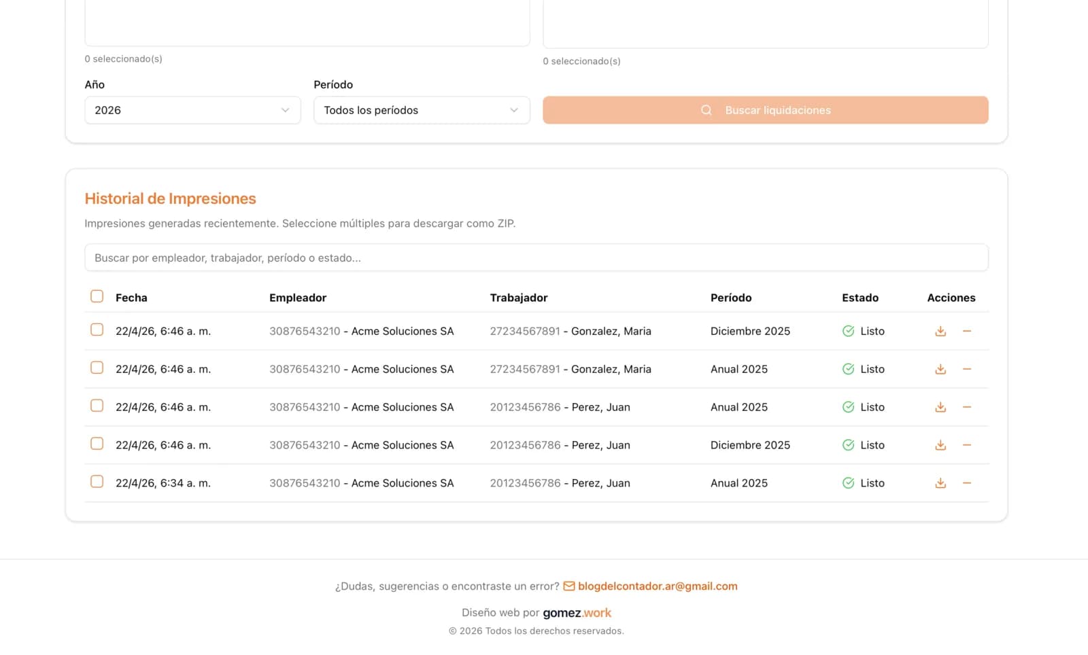
Task: Check the Gonzalez, Maria Diciembre 2025 row checkbox
Action: (97, 330)
